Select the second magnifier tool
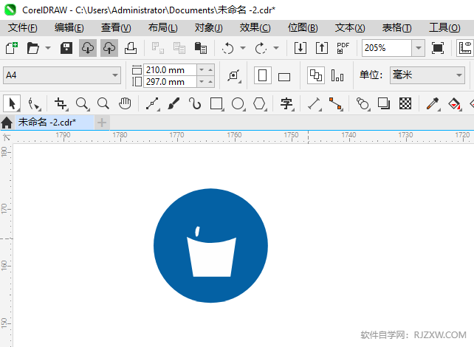 point(103,103)
